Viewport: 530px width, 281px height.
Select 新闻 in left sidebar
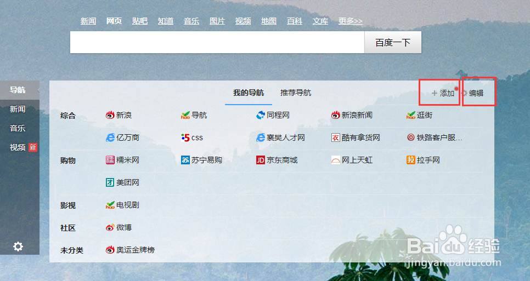pos(18,109)
